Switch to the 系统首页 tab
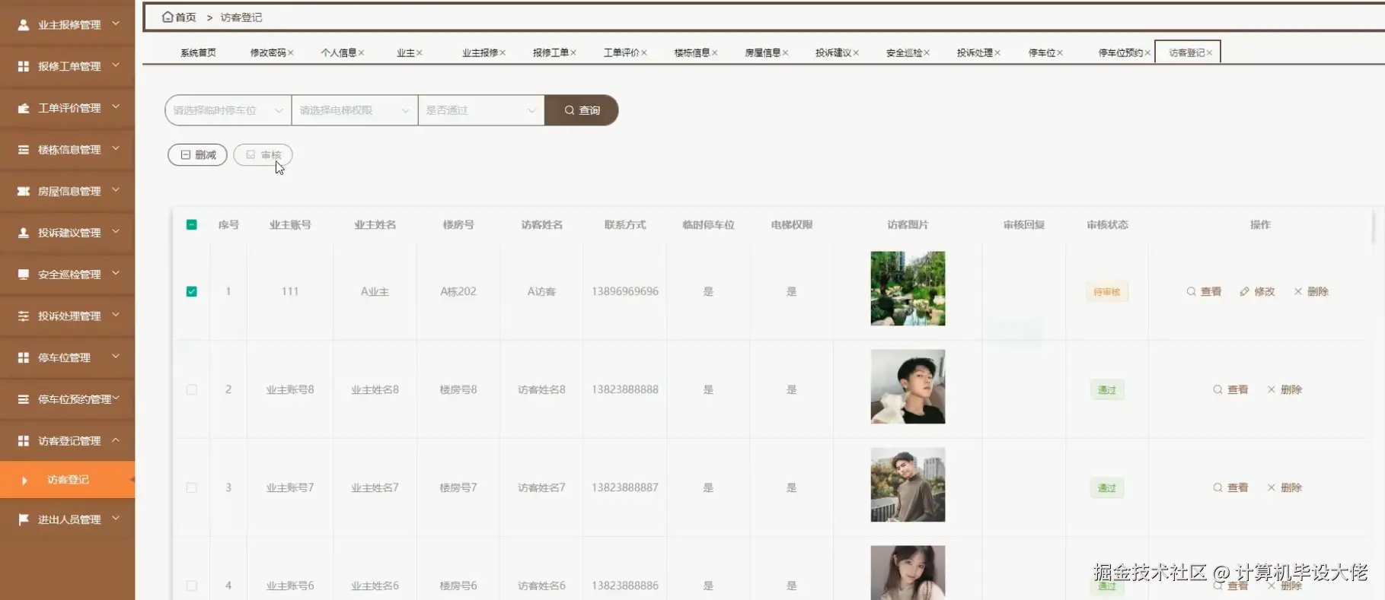The height and width of the screenshot is (600, 1385). coord(198,52)
